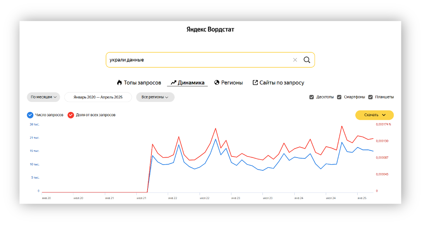The image size is (424, 225).
Task: Click the Десктопы label text
Action: click(x=325, y=97)
